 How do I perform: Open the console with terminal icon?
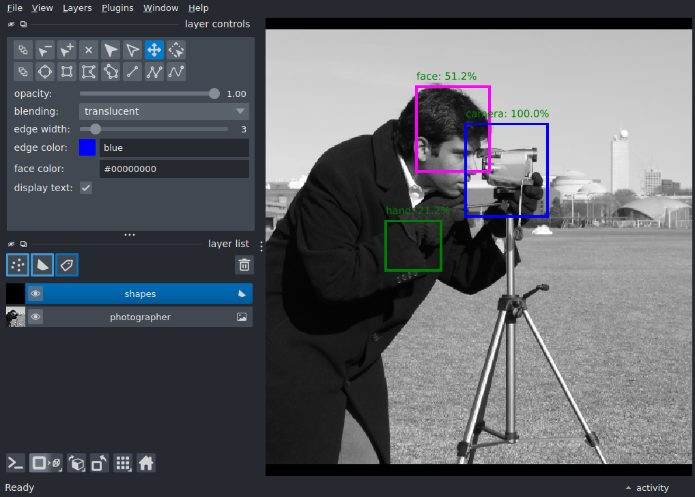16,464
